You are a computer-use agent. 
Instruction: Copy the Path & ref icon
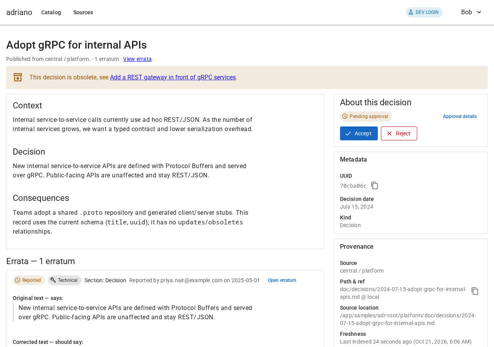click(x=475, y=291)
